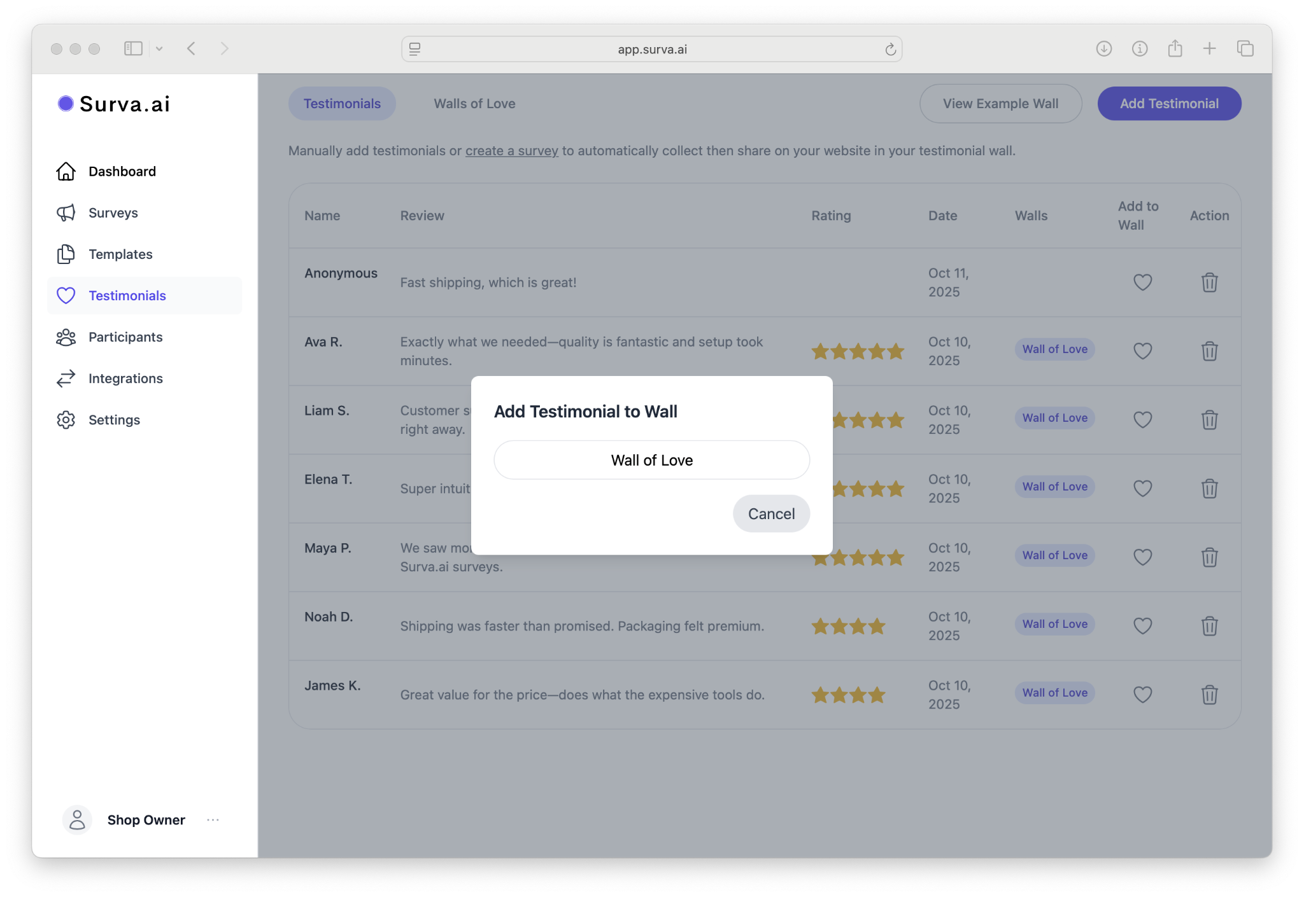Switch to Walls of Love tab
This screenshot has width=1304, height=897.
coord(474,104)
